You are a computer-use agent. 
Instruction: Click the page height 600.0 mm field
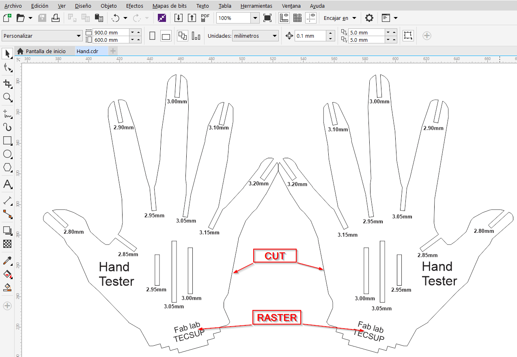tap(111, 40)
